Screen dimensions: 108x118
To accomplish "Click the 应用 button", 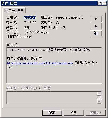I will click(95, 113).
